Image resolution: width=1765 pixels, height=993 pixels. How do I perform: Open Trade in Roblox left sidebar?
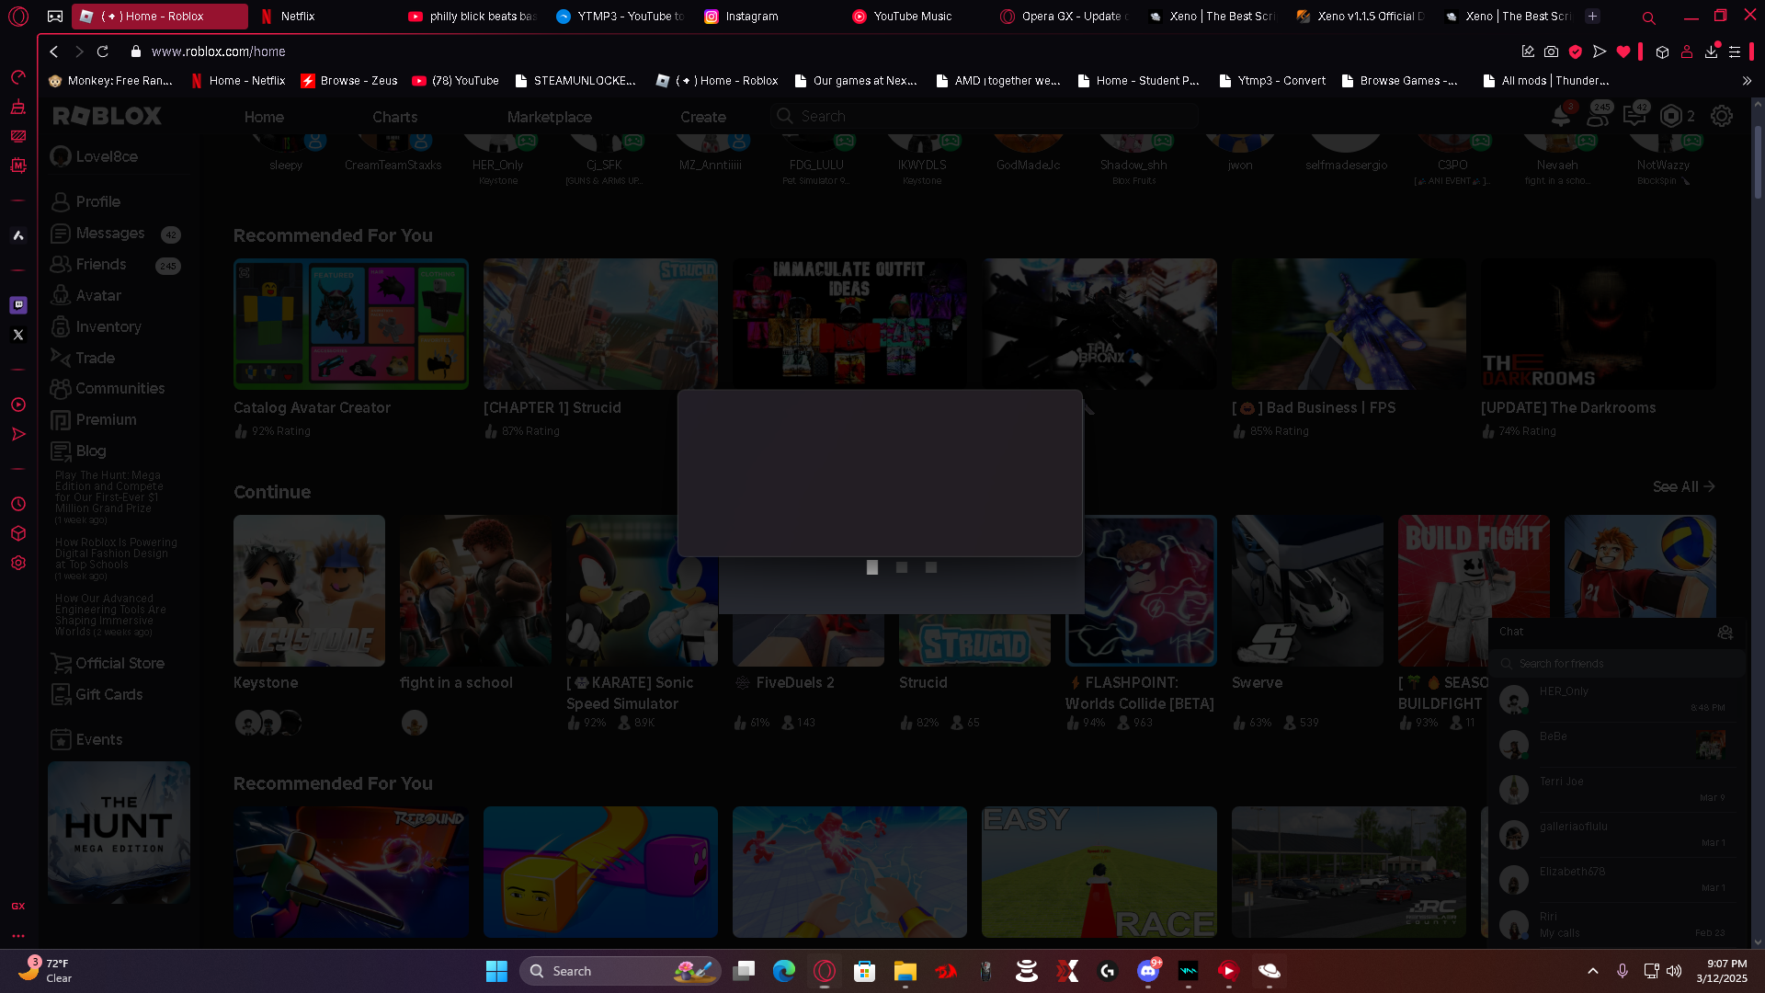coord(83,358)
